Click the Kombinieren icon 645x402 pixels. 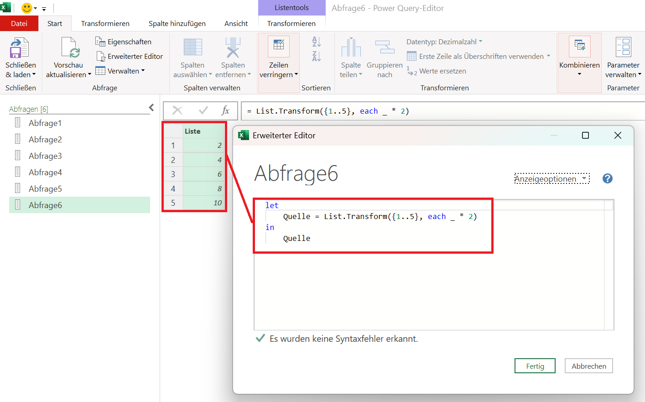coord(580,46)
